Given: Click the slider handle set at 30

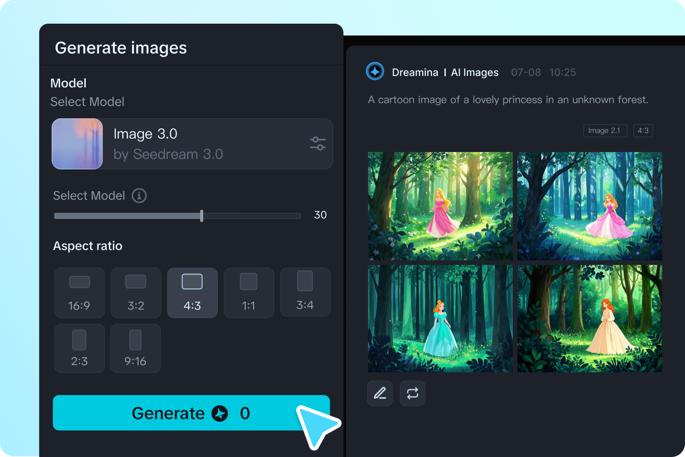Looking at the screenshot, I should [201, 216].
